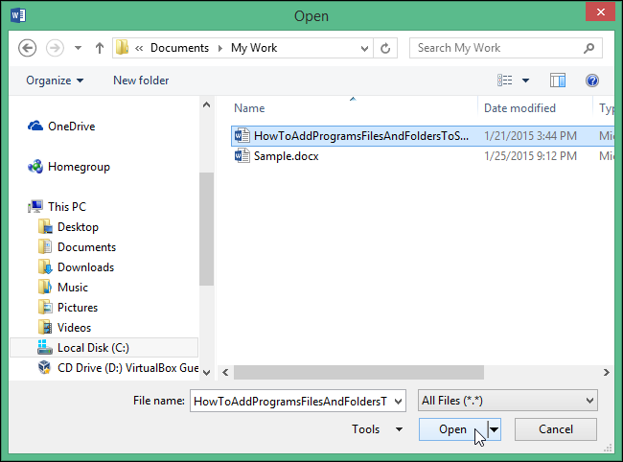Sort files by Name column

(x=249, y=108)
